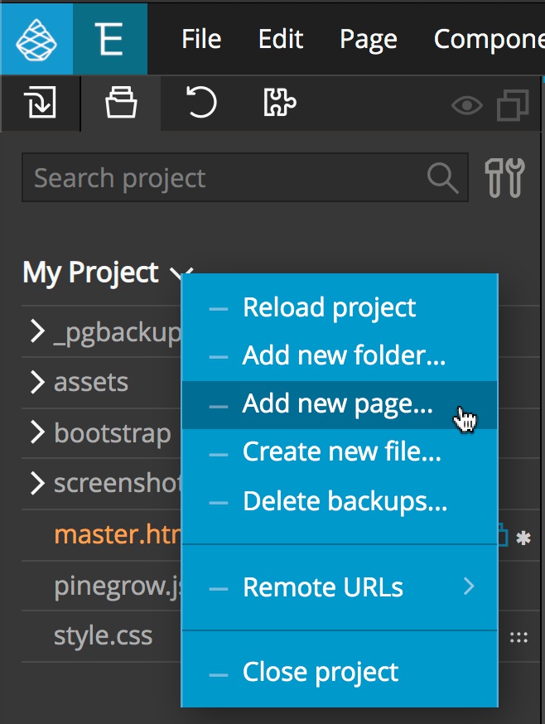This screenshot has width=545, height=724.
Task: Choose Delete backups... menu item
Action: click(x=340, y=502)
